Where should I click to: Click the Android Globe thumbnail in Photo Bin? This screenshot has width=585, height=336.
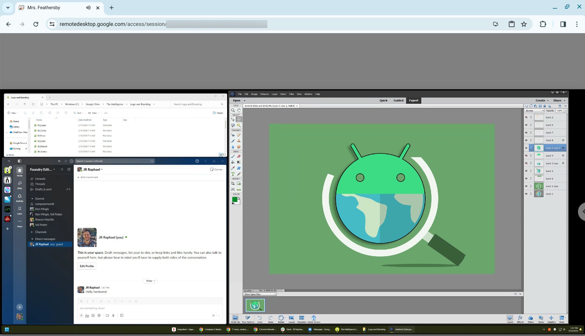tap(255, 305)
